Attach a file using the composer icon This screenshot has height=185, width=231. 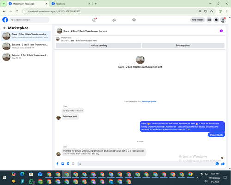[x=63, y=164]
